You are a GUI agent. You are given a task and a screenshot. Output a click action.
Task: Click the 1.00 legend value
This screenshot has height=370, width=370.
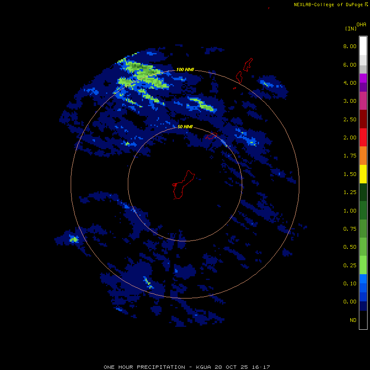tap(350, 211)
